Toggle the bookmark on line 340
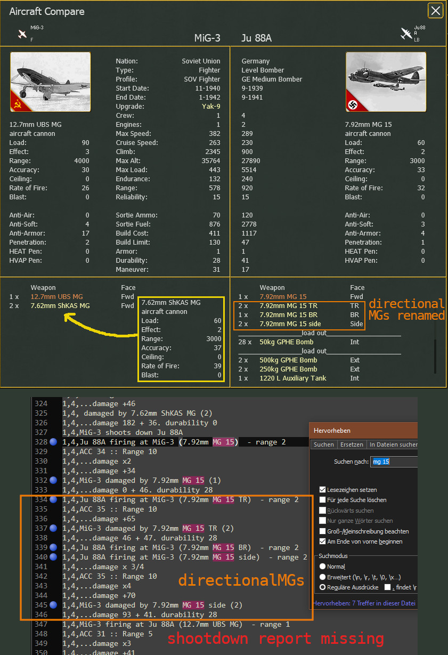 coord(53,557)
